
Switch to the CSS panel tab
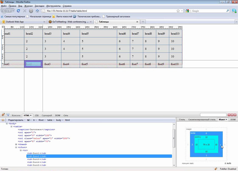pos(37,115)
